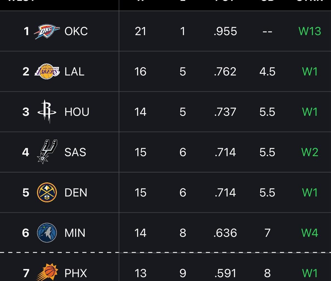Screen dimensions: 331x281
Task: Select the DEN team abbreviation
Action: point(76,193)
